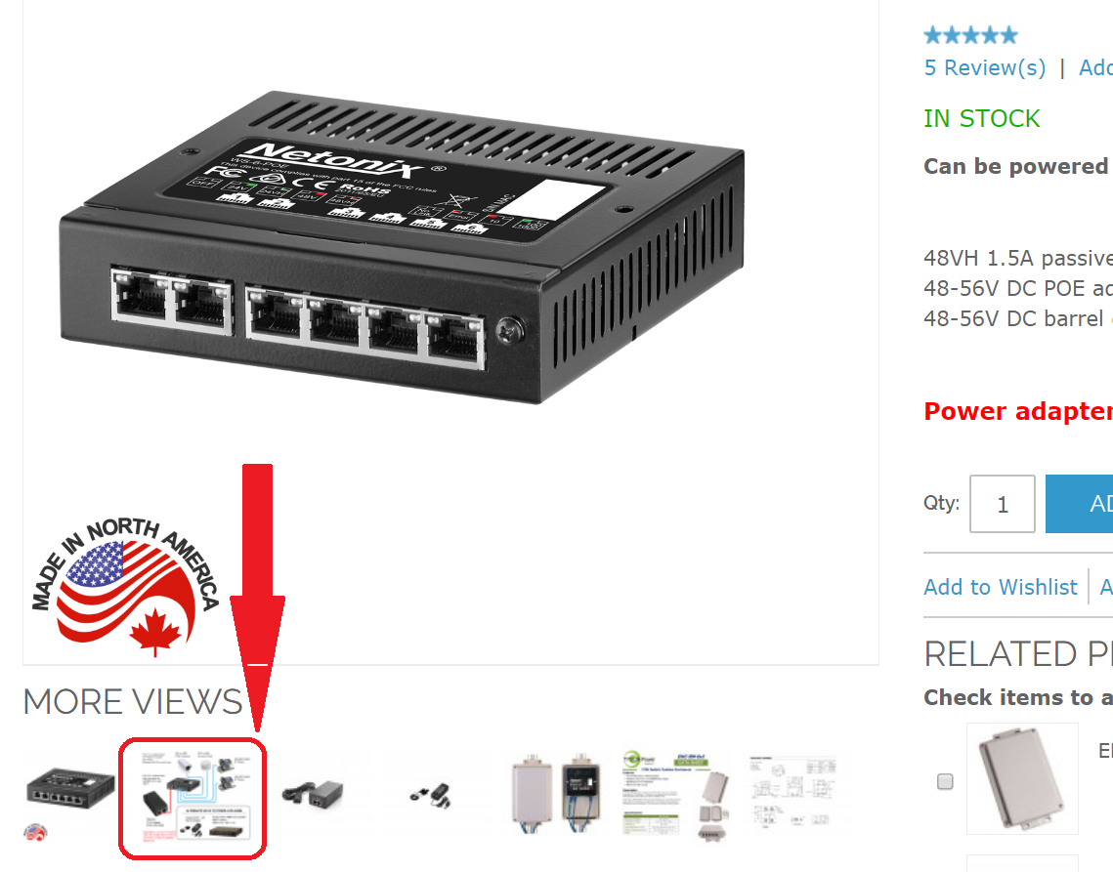The height and width of the screenshot is (872, 1113).
Task: Open the highlighted wiring diagram thumbnail
Action: coord(193,798)
